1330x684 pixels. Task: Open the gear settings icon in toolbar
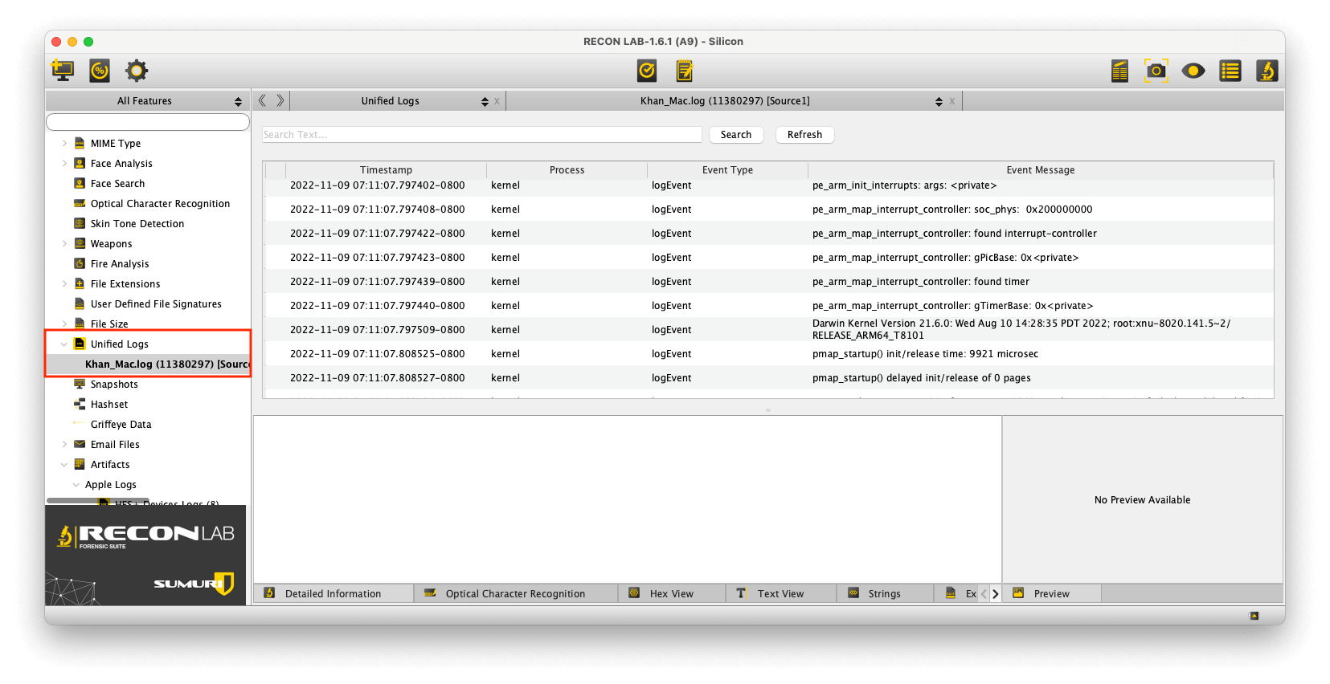[137, 71]
